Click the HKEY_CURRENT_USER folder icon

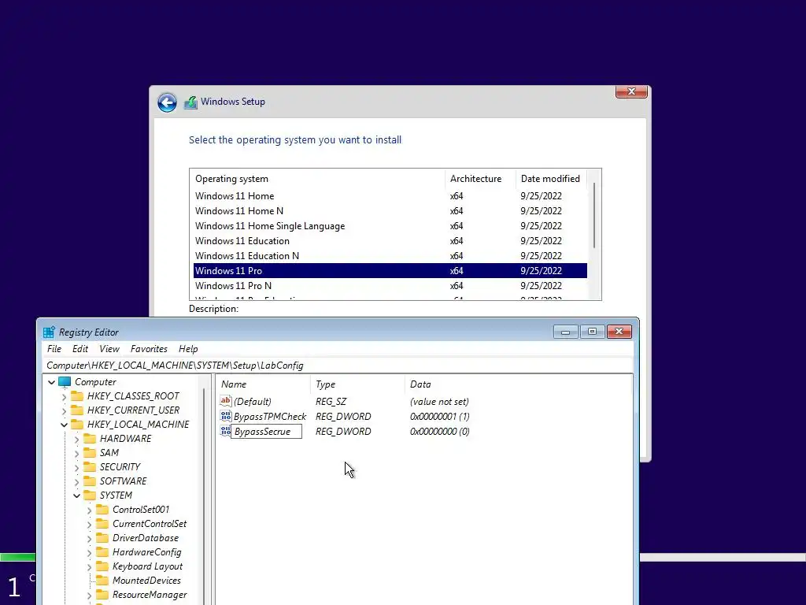(x=77, y=410)
